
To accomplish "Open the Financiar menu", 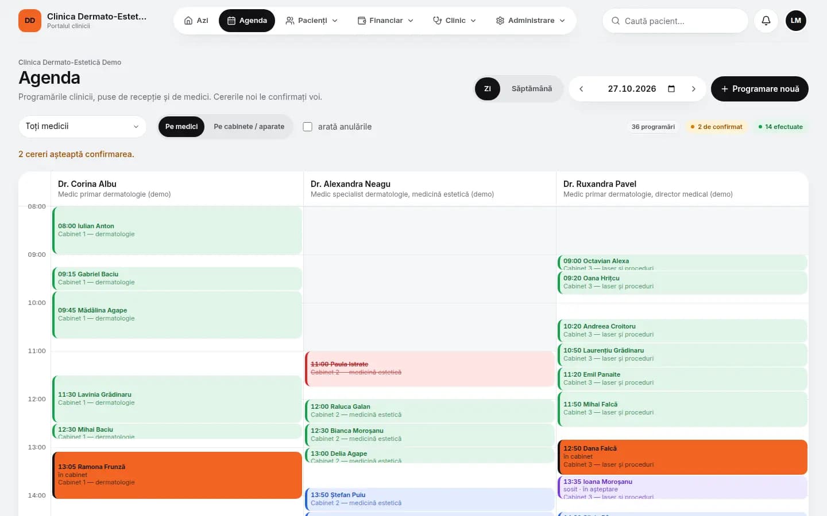I will click(x=385, y=21).
